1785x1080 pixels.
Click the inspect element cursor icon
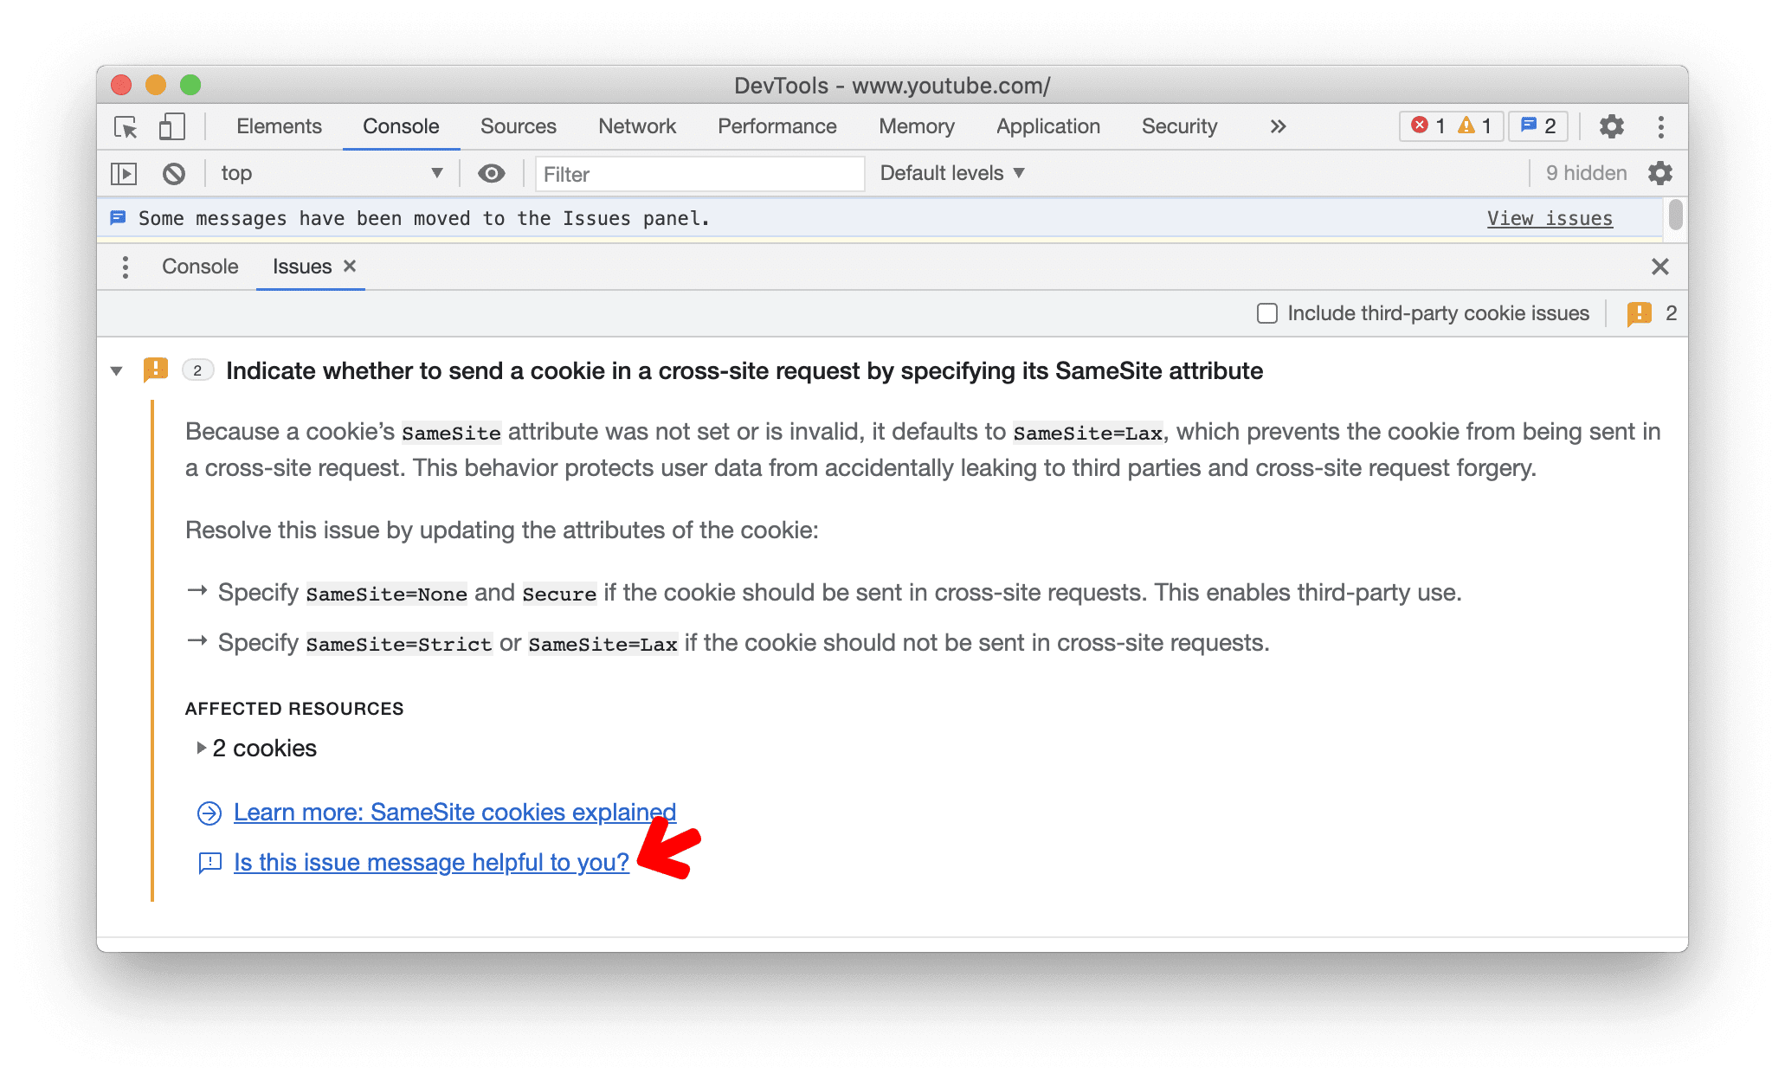(x=126, y=126)
